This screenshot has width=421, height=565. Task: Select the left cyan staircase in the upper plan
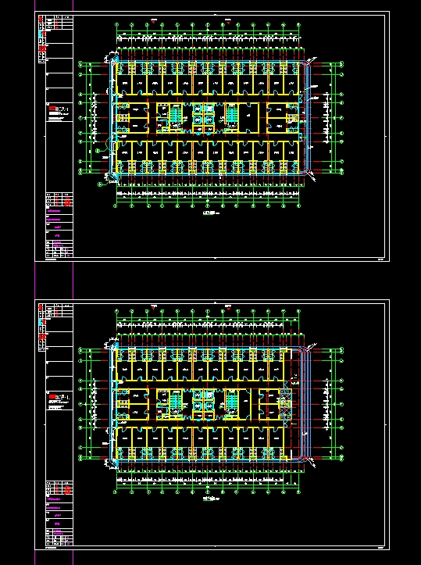pyautogui.click(x=175, y=115)
